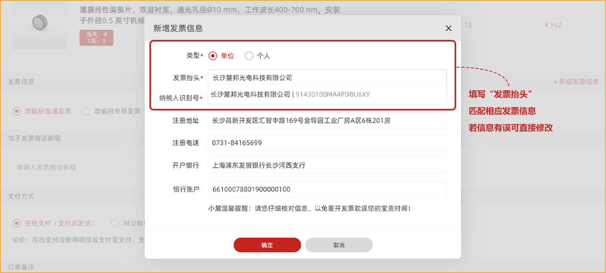Click the 电子发票寄送邮箱 heading
Viewport: 606px width, 273px height.
34,138
